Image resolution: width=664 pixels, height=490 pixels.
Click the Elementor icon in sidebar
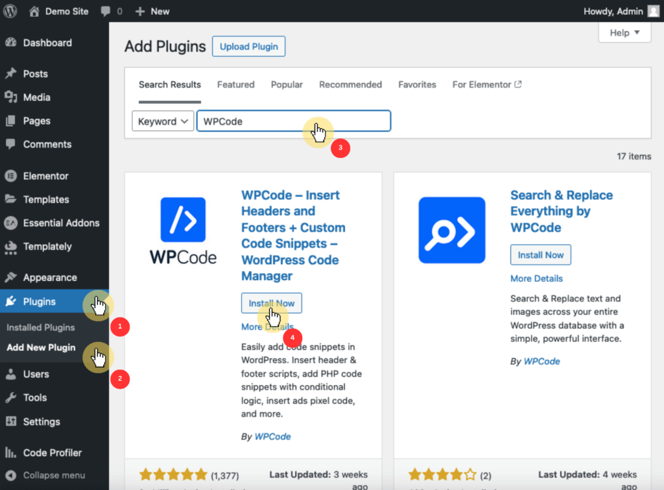point(11,176)
